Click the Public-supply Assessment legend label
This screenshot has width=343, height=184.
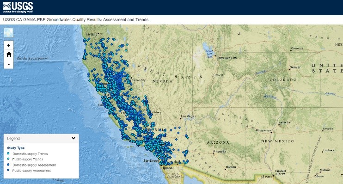tap(31, 171)
